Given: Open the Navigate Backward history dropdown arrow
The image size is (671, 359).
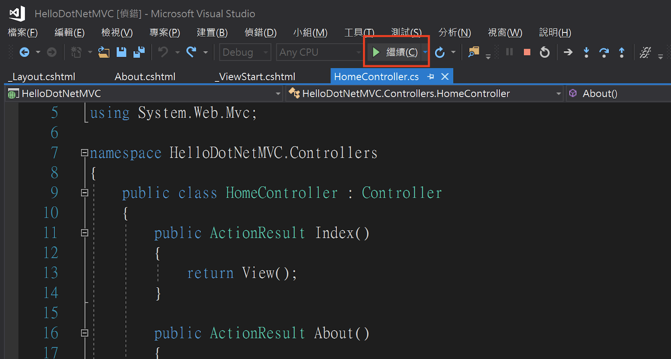Looking at the screenshot, I should [x=38, y=52].
